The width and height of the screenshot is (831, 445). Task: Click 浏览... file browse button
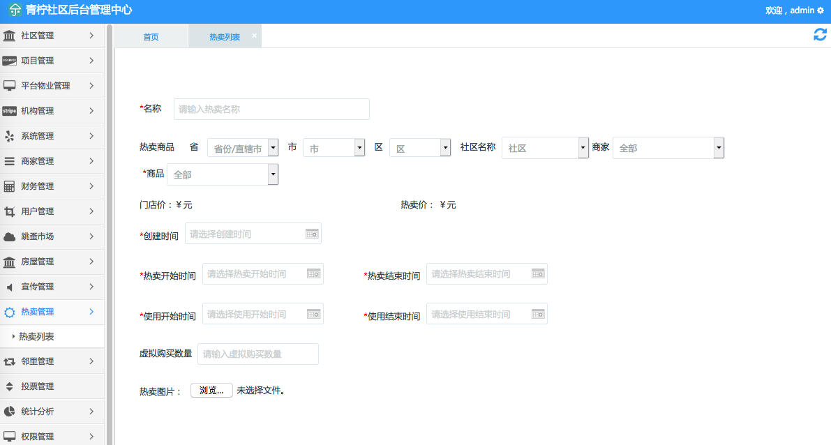coord(211,391)
